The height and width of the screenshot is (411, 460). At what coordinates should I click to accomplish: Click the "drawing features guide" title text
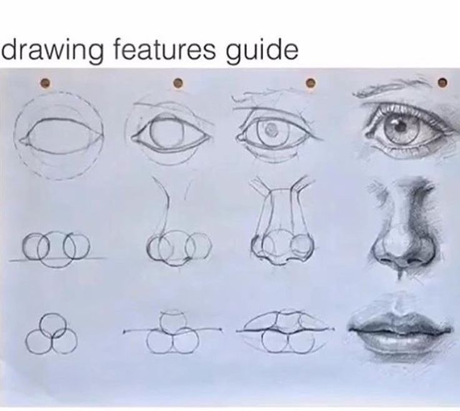tap(150, 50)
